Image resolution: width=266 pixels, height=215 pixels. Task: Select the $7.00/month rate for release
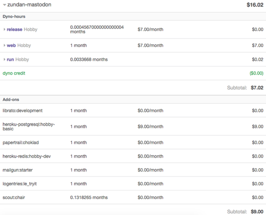pyautogui.click(x=151, y=29)
